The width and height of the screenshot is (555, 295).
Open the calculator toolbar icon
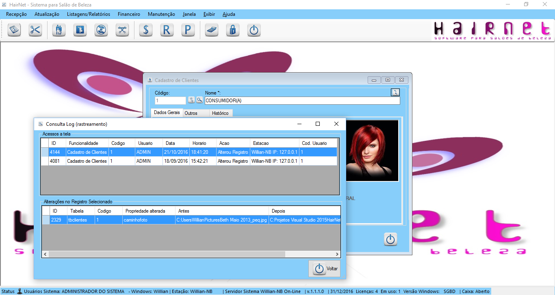pyautogui.click(x=212, y=30)
